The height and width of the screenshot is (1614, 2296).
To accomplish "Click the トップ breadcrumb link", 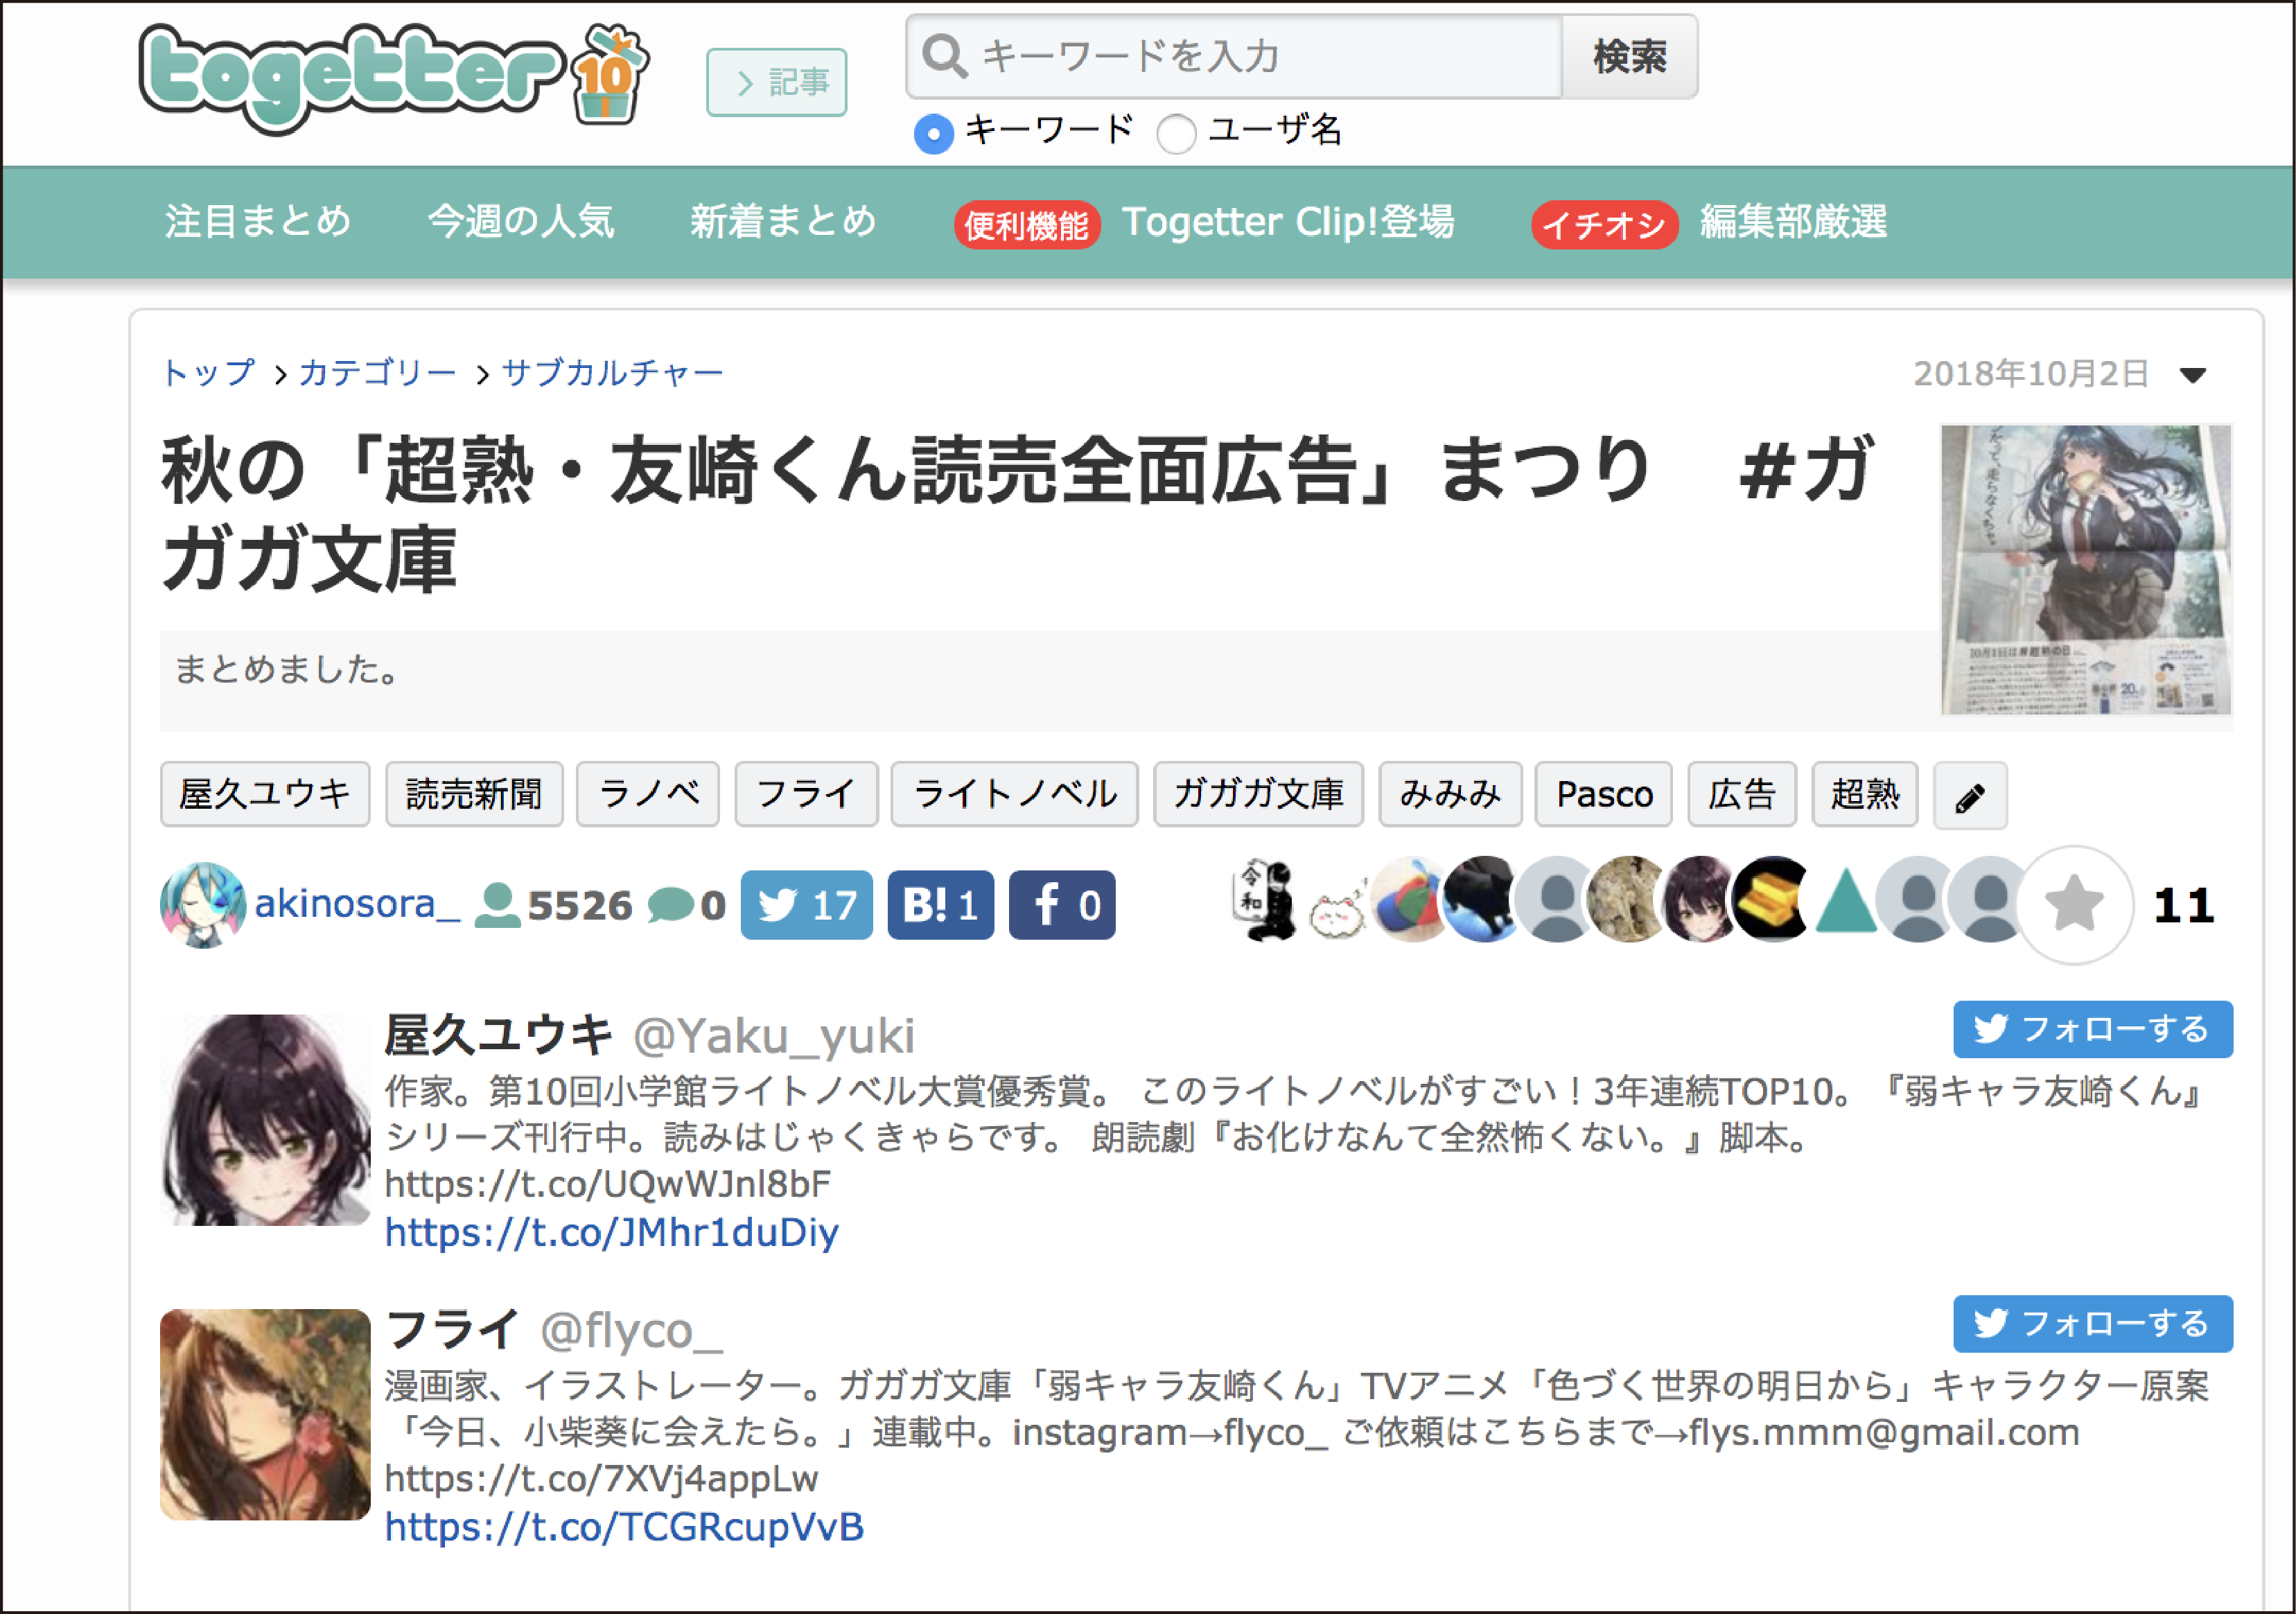I will coord(210,373).
